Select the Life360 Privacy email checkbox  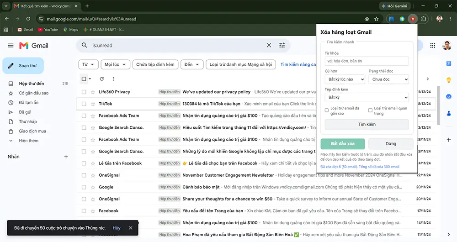(x=84, y=92)
